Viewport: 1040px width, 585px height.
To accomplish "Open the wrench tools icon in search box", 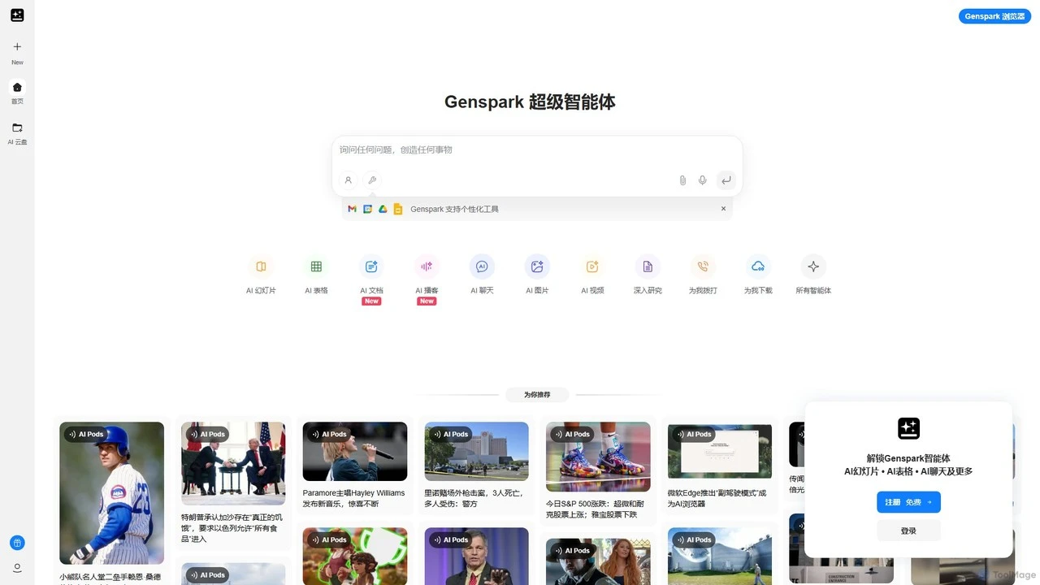I will 372,180.
